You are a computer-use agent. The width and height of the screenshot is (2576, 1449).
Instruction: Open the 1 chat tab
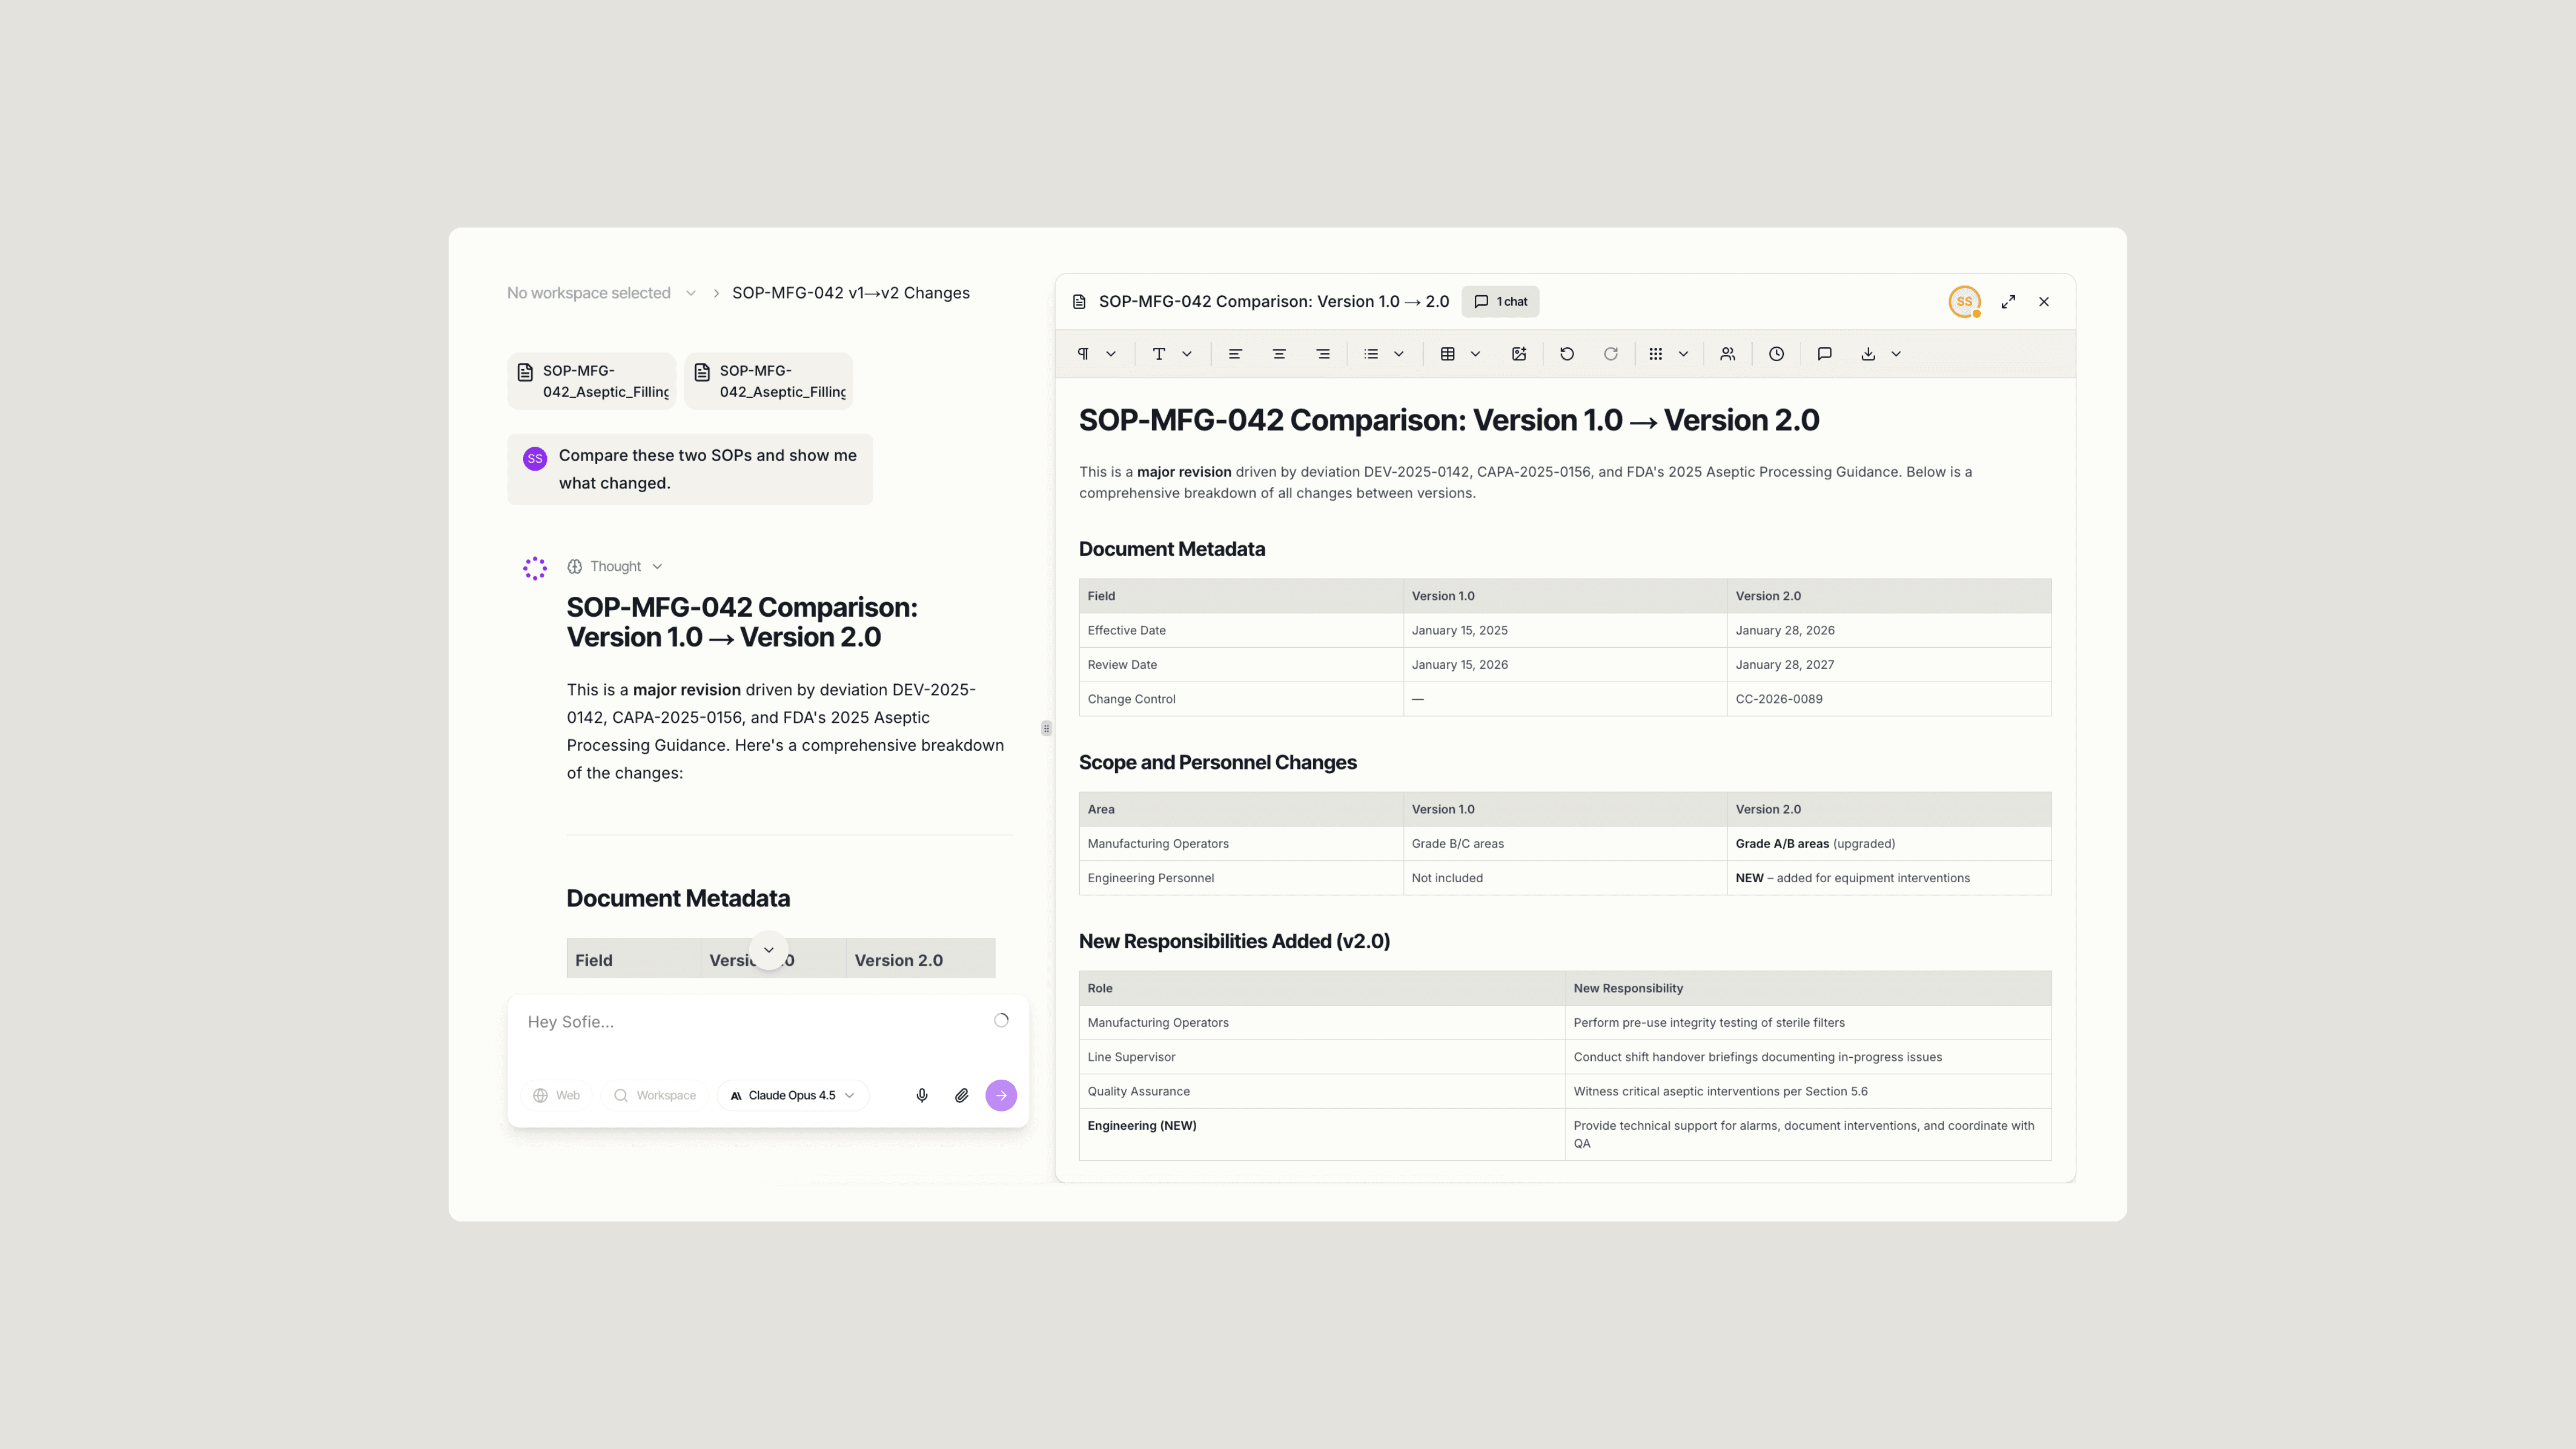point(1500,302)
